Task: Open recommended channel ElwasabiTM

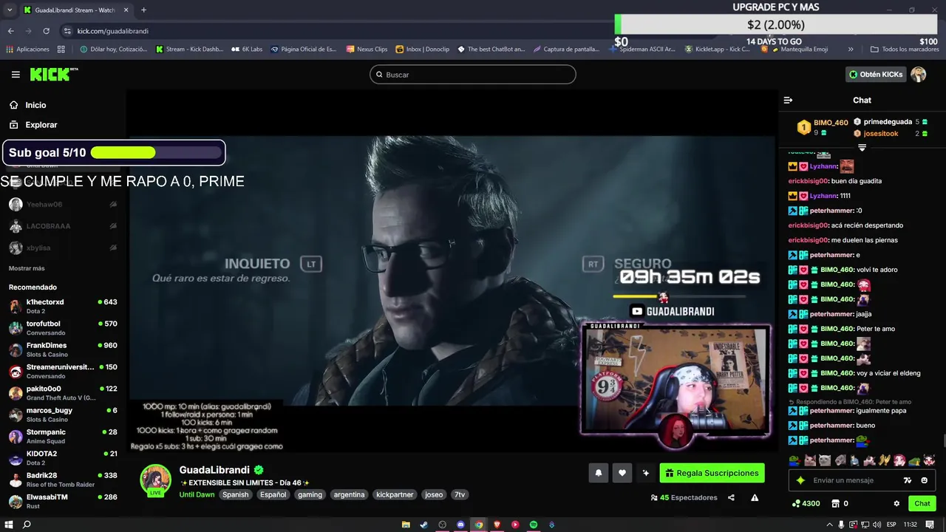Action: pos(63,501)
